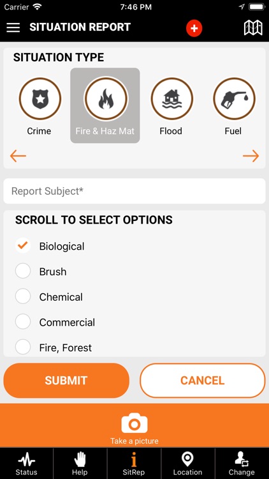
Task: Select the Fire & Haz Mat icon
Action: (x=106, y=98)
